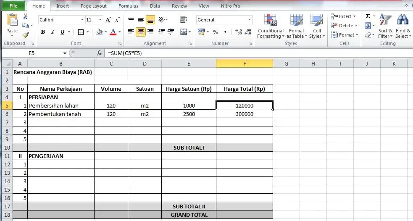Open the font name Calibri dropdown

[82, 20]
